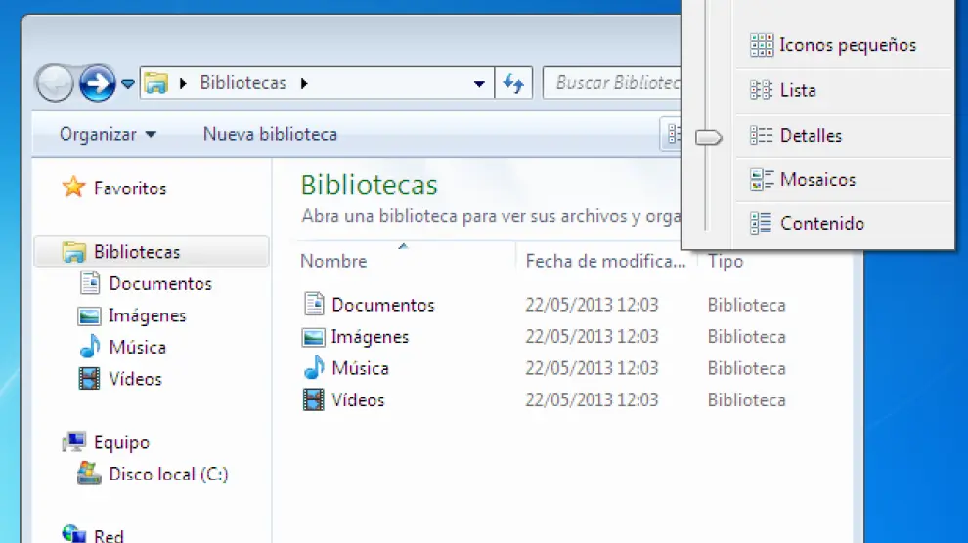
Task: Select Documentos in the navigation tree
Action: coord(160,284)
